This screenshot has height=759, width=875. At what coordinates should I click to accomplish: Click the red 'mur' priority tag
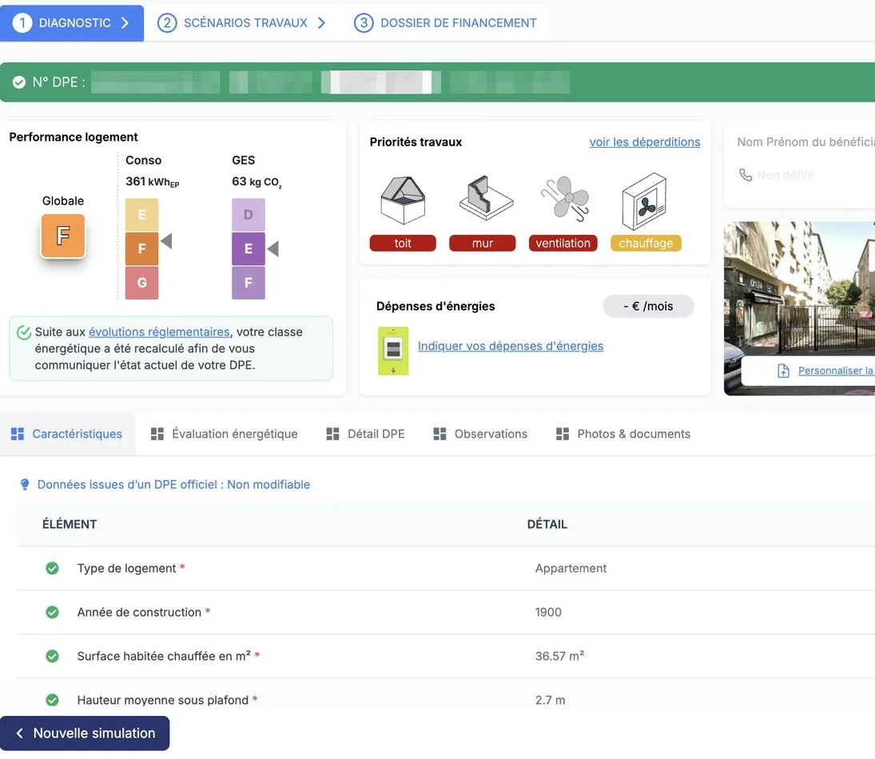(x=482, y=244)
